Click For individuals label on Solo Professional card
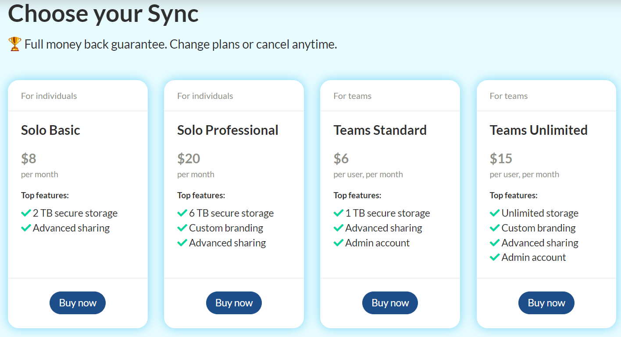The width and height of the screenshot is (621, 337). click(205, 96)
